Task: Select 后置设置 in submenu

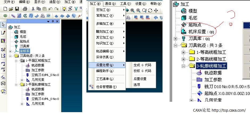Action: [141, 79]
